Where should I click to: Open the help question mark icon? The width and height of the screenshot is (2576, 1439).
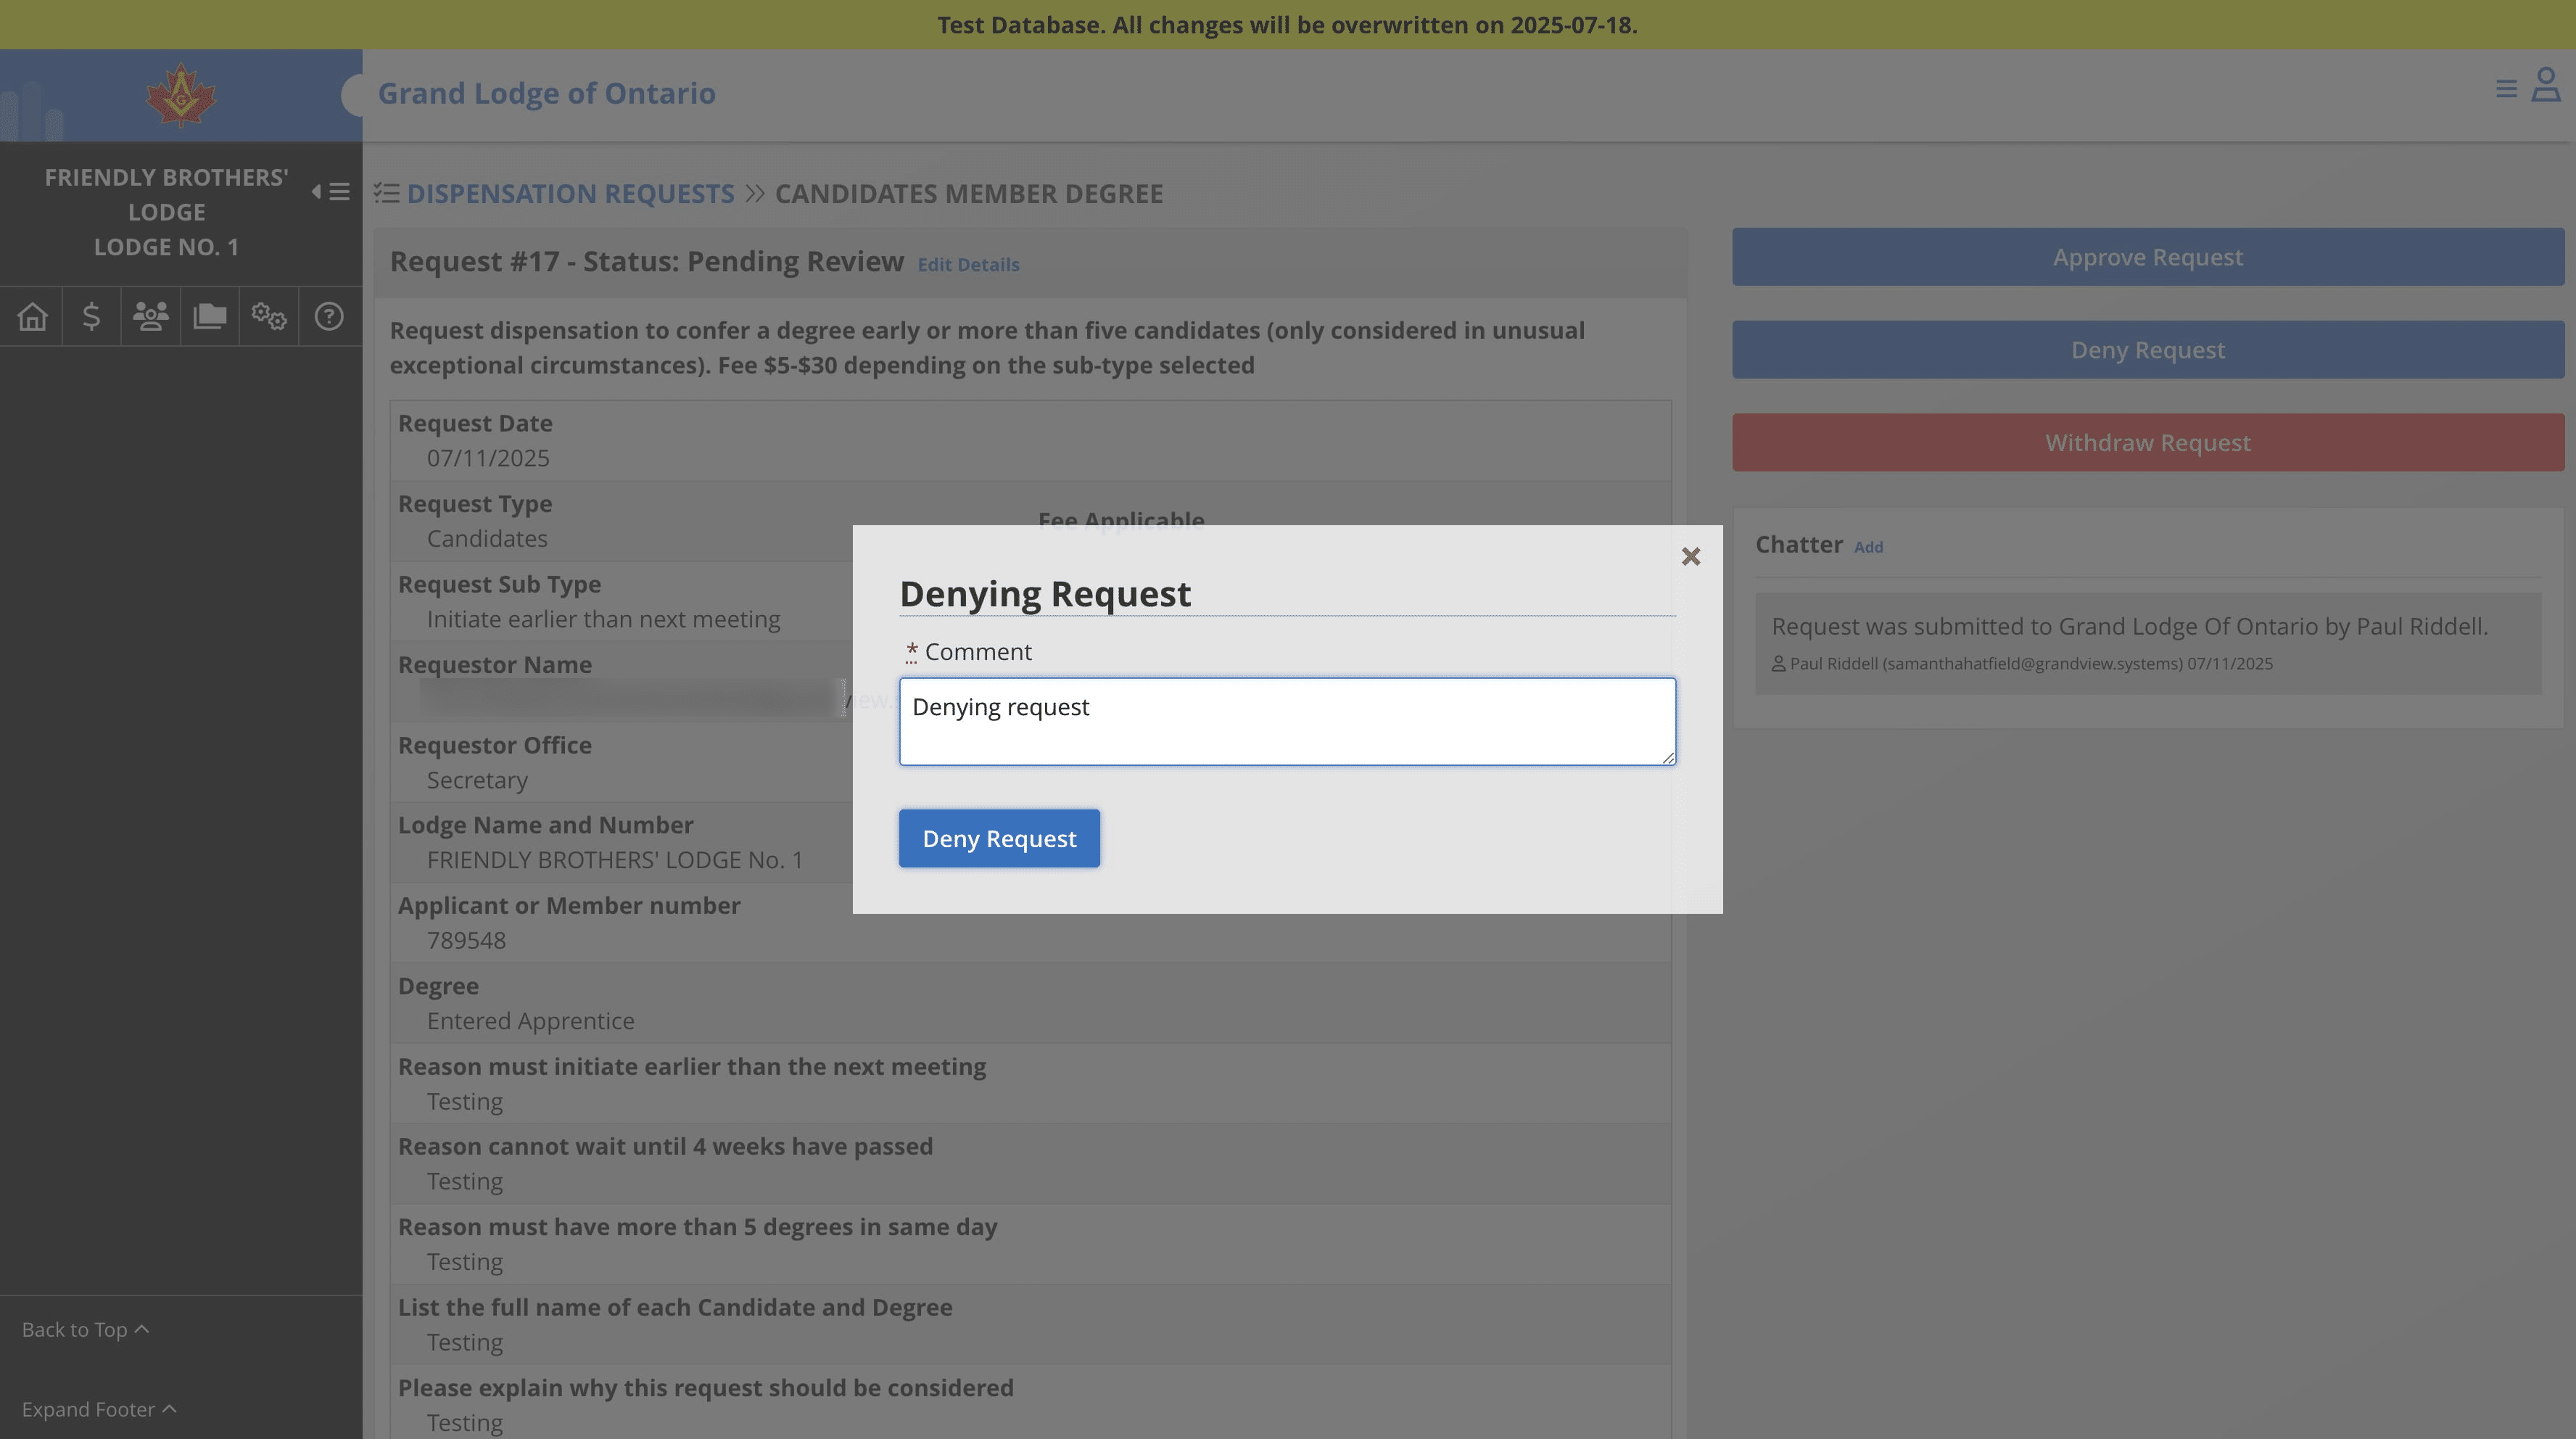328,316
